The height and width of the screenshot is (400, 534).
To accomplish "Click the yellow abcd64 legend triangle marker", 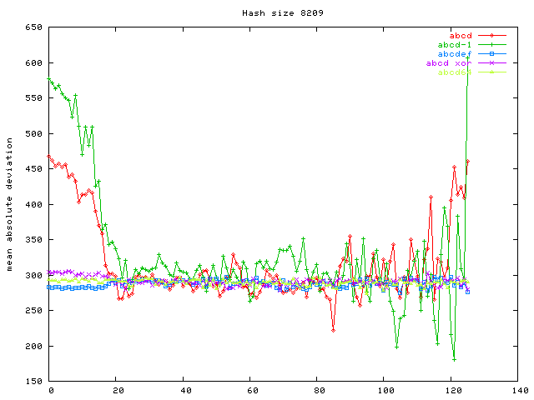I will coord(492,72).
